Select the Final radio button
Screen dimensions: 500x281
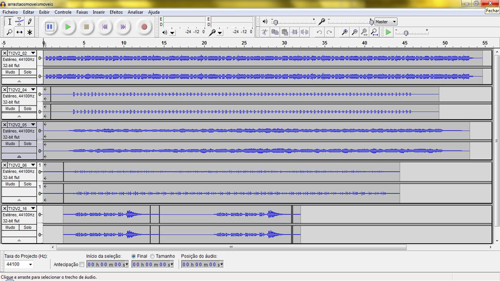pos(134,256)
